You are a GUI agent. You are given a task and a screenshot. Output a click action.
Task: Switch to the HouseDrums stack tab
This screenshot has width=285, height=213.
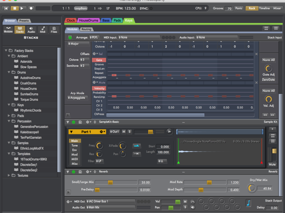point(89,21)
